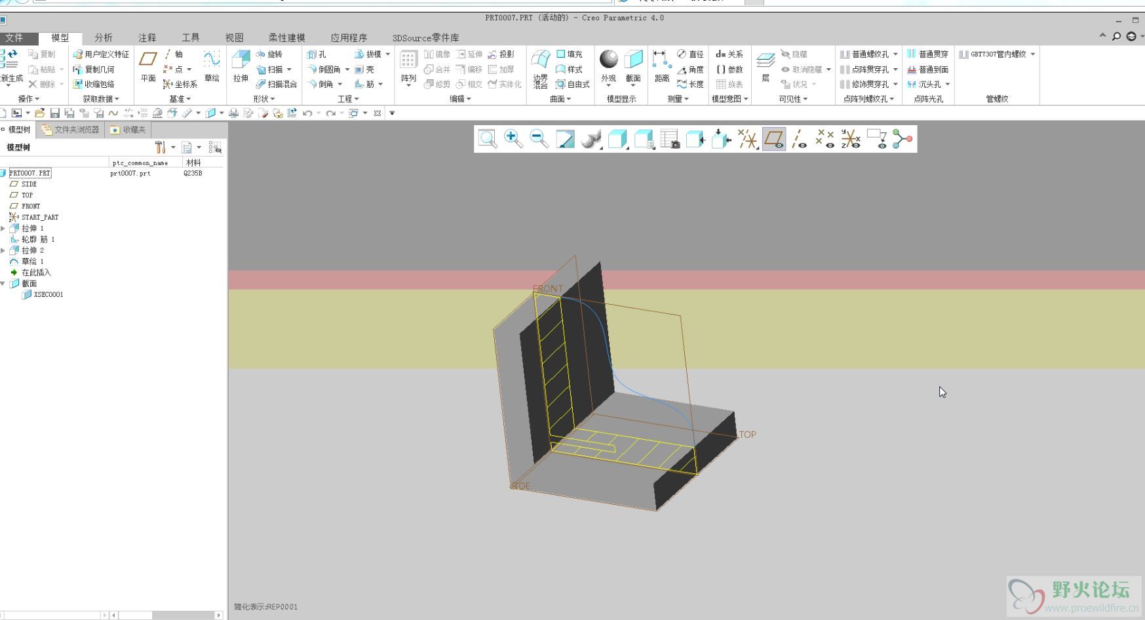
Task: Open the model tree settings hammer icon
Action: pos(160,147)
